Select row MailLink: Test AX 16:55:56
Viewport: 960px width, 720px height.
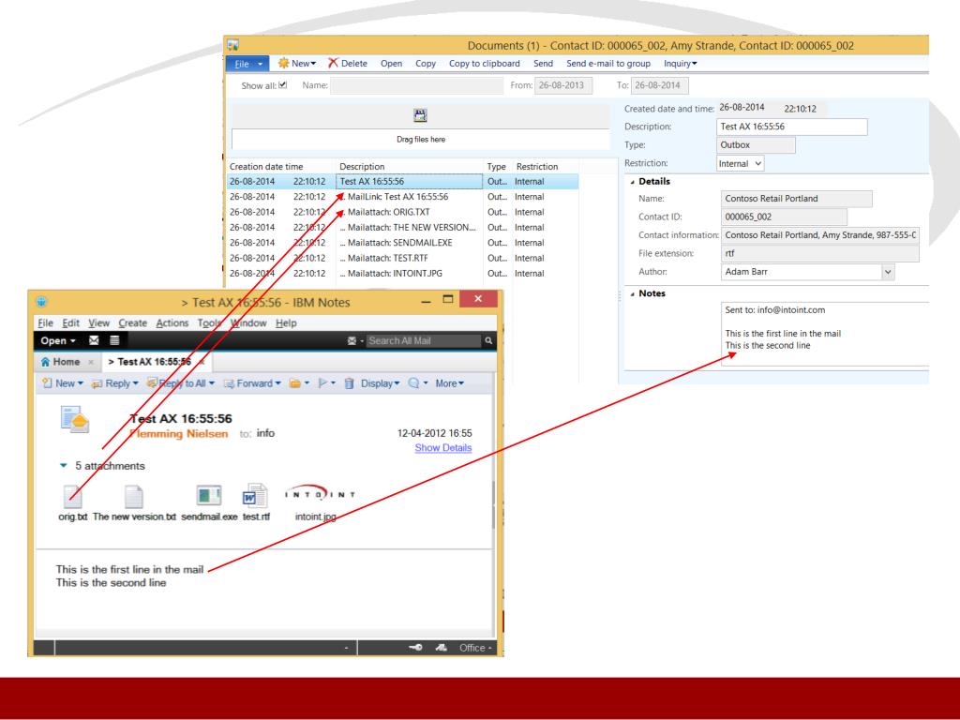tap(403, 197)
